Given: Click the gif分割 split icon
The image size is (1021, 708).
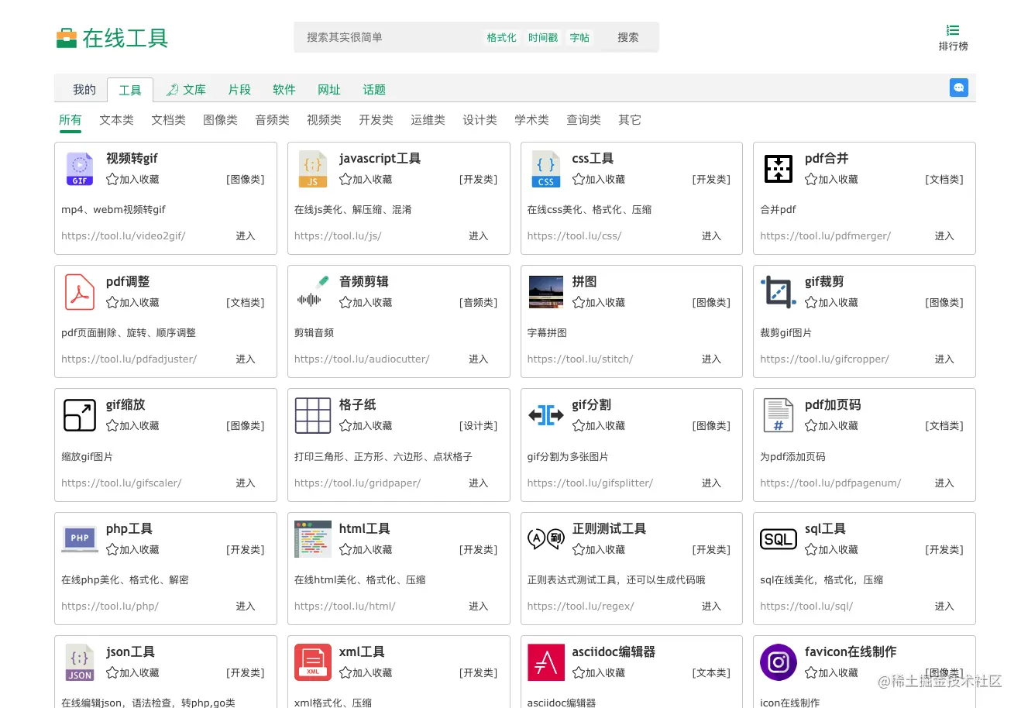Looking at the screenshot, I should click(x=546, y=415).
